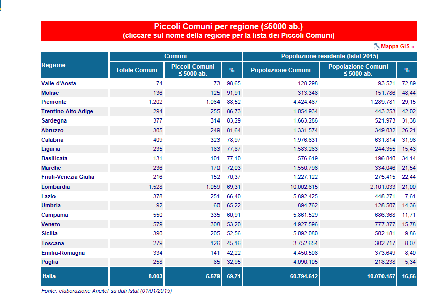The image size is (437, 302).
Task: Click Italia total 8.003 cell
Action: click(x=137, y=276)
